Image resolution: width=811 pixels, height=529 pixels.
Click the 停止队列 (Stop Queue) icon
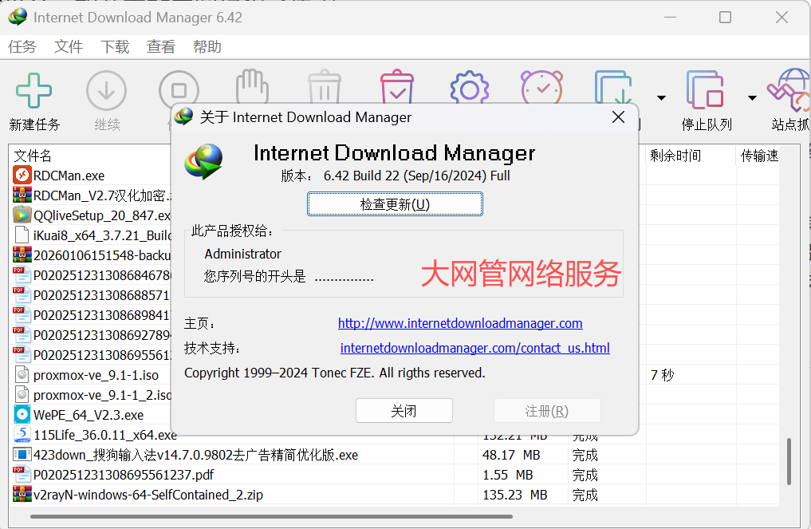(x=705, y=88)
